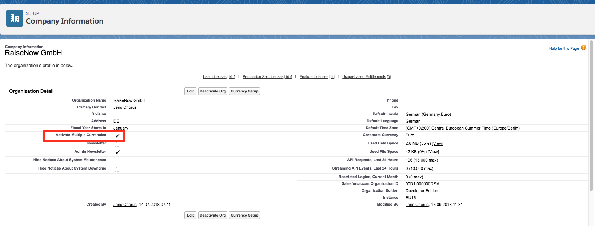Check Hide Notices About System Downtime

point(117,169)
